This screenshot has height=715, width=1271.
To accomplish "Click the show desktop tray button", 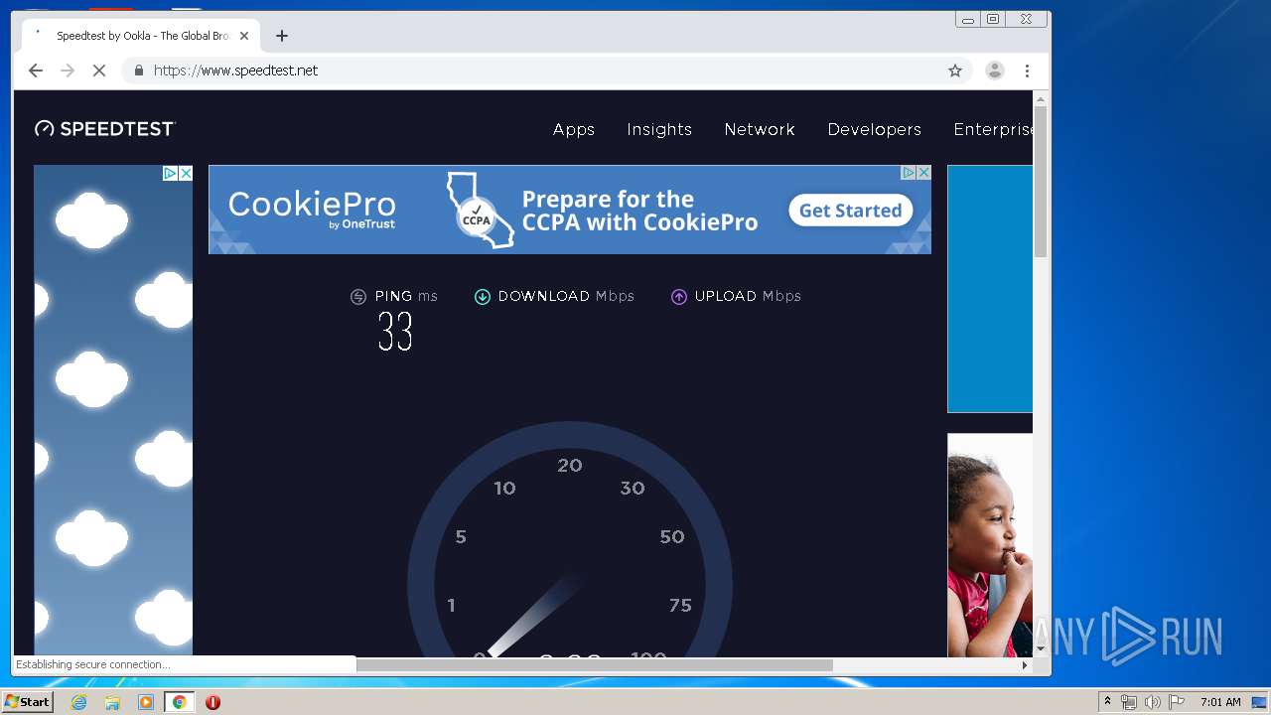I will tap(1259, 702).
